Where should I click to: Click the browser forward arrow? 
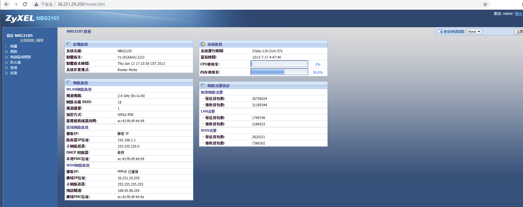click(x=16, y=4)
